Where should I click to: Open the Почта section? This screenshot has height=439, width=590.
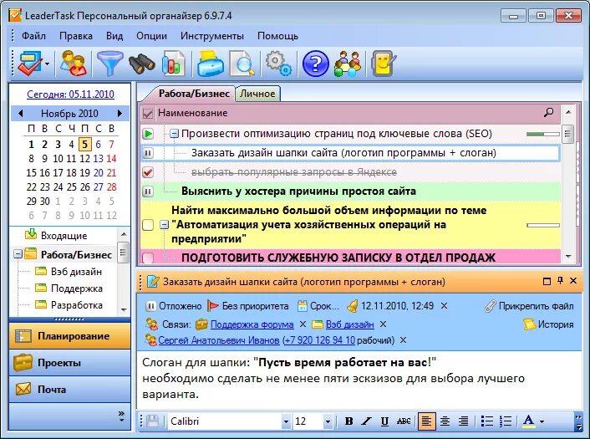pyautogui.click(x=70, y=389)
